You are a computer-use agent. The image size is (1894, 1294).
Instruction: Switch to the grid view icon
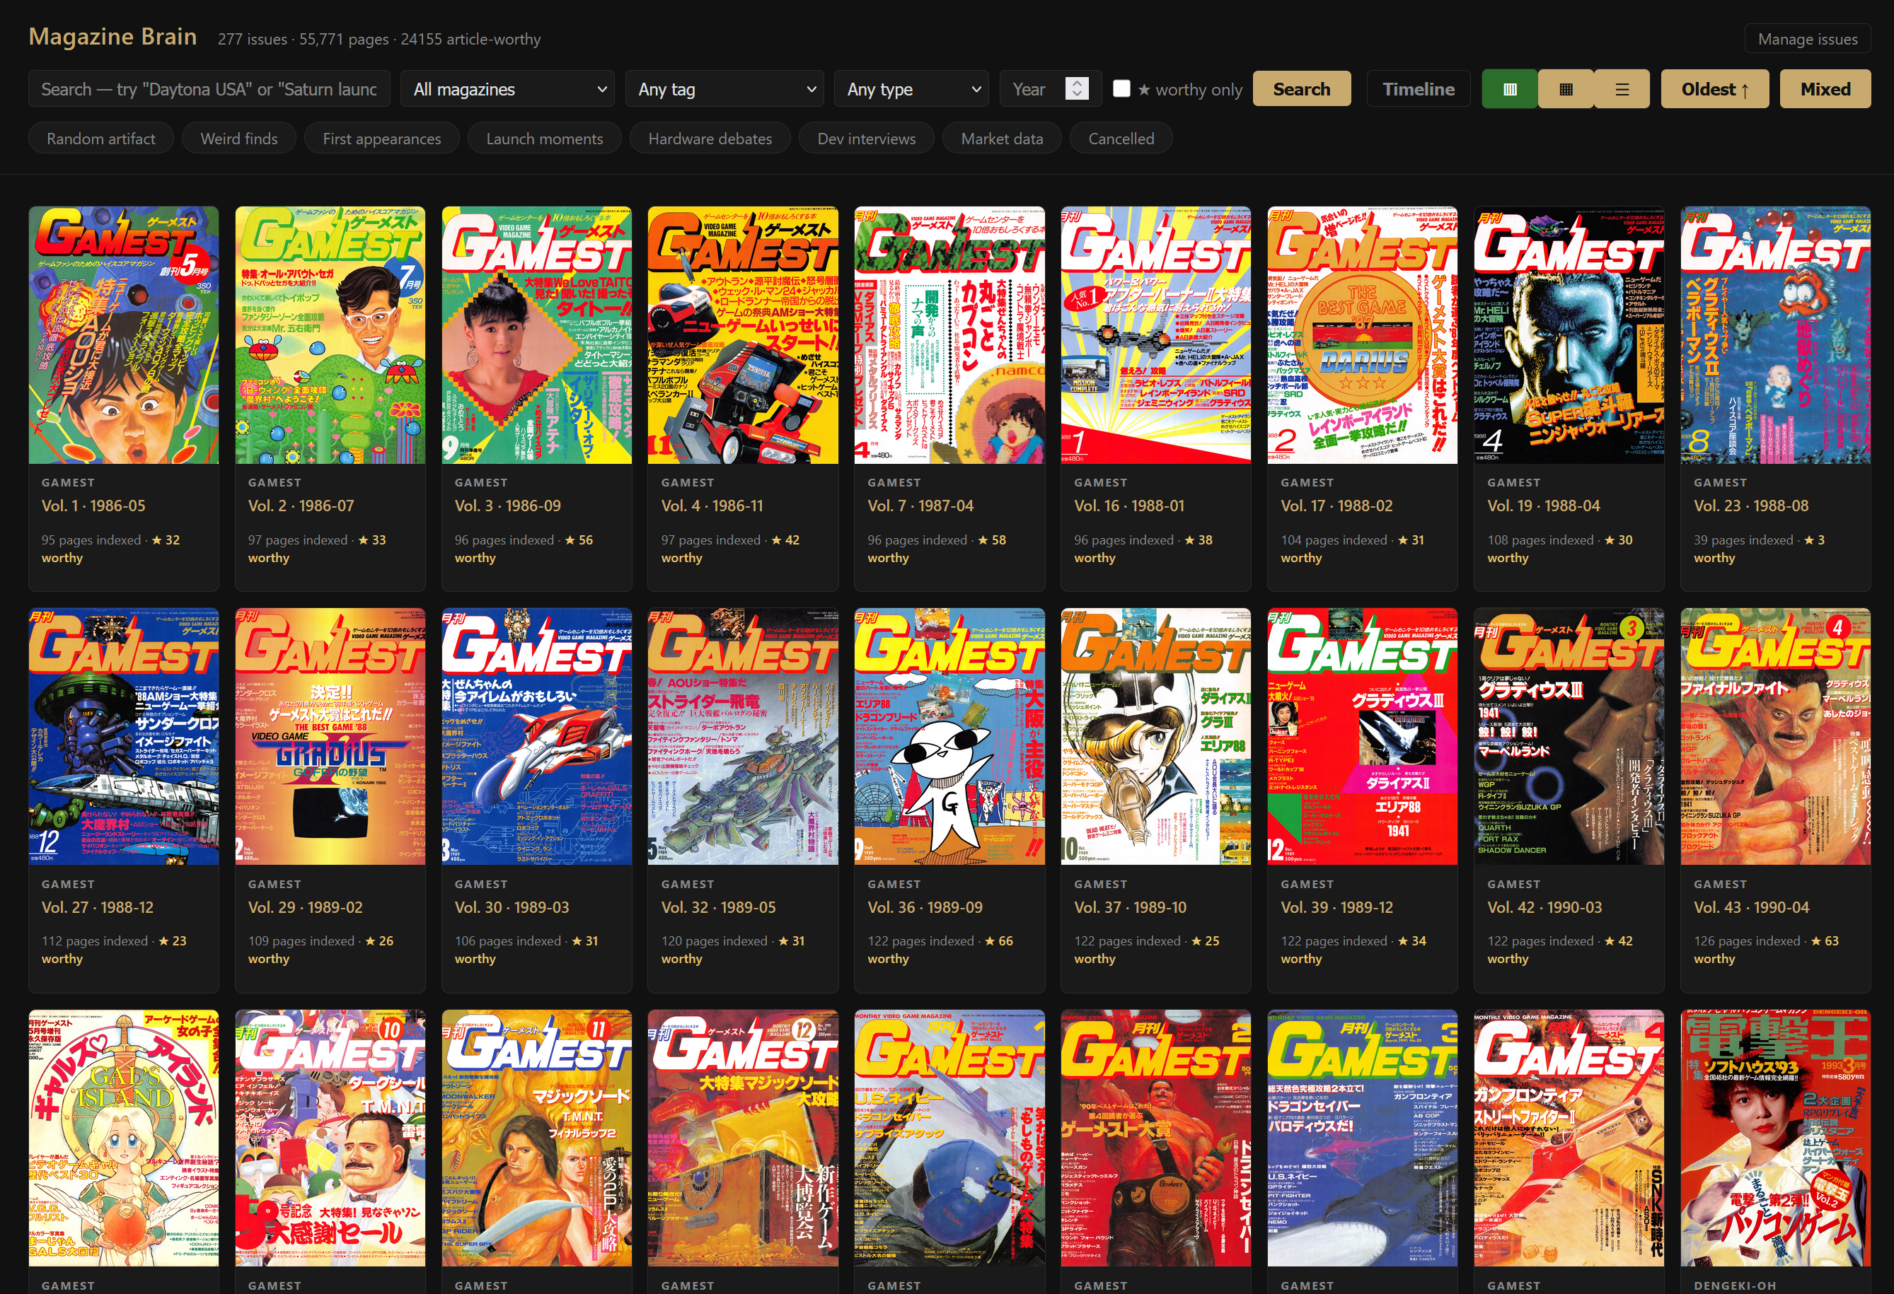coord(1566,90)
